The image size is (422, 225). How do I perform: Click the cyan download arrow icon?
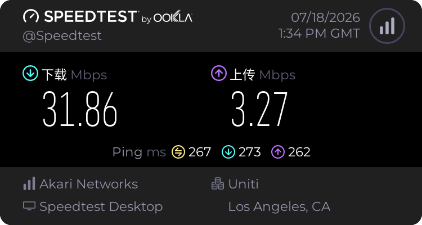(x=30, y=73)
